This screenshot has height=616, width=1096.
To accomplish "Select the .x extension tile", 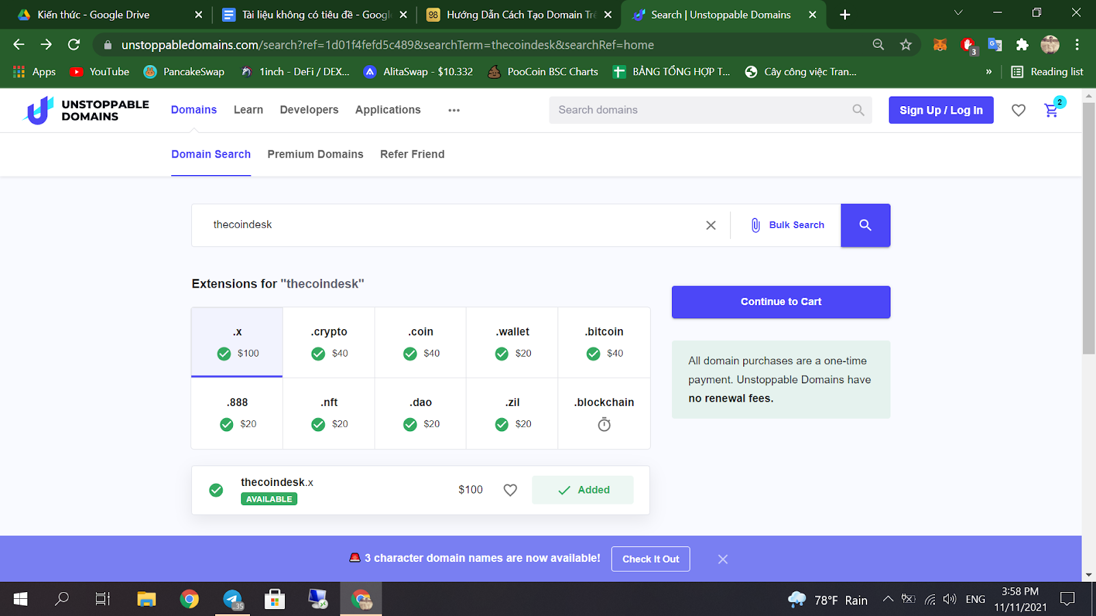I will click(x=237, y=342).
